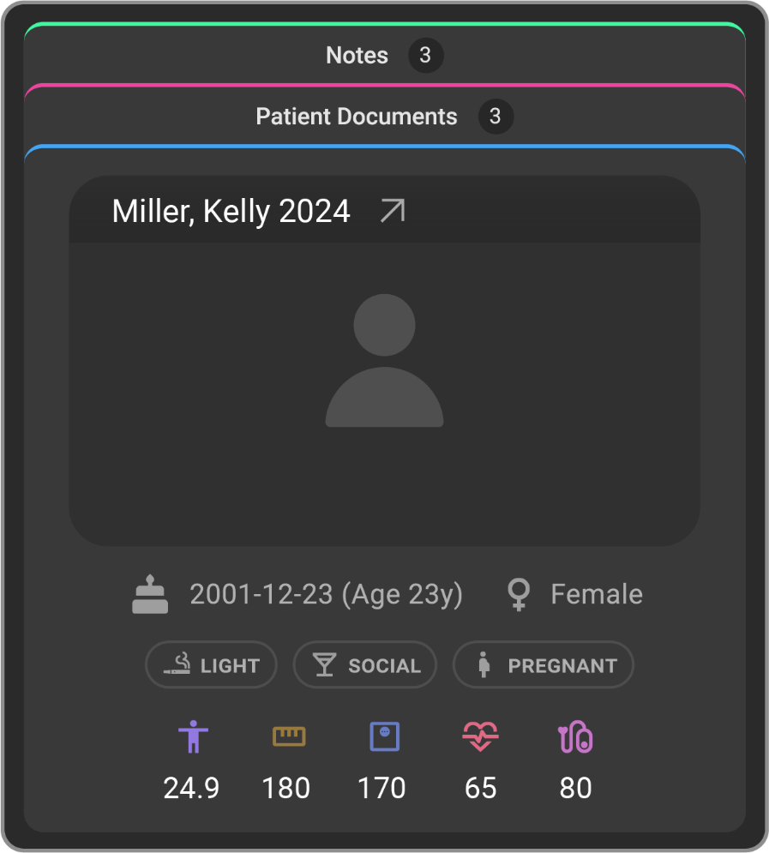Click the Patient Documents count badge
This screenshot has height=853, width=769.
pyautogui.click(x=495, y=117)
